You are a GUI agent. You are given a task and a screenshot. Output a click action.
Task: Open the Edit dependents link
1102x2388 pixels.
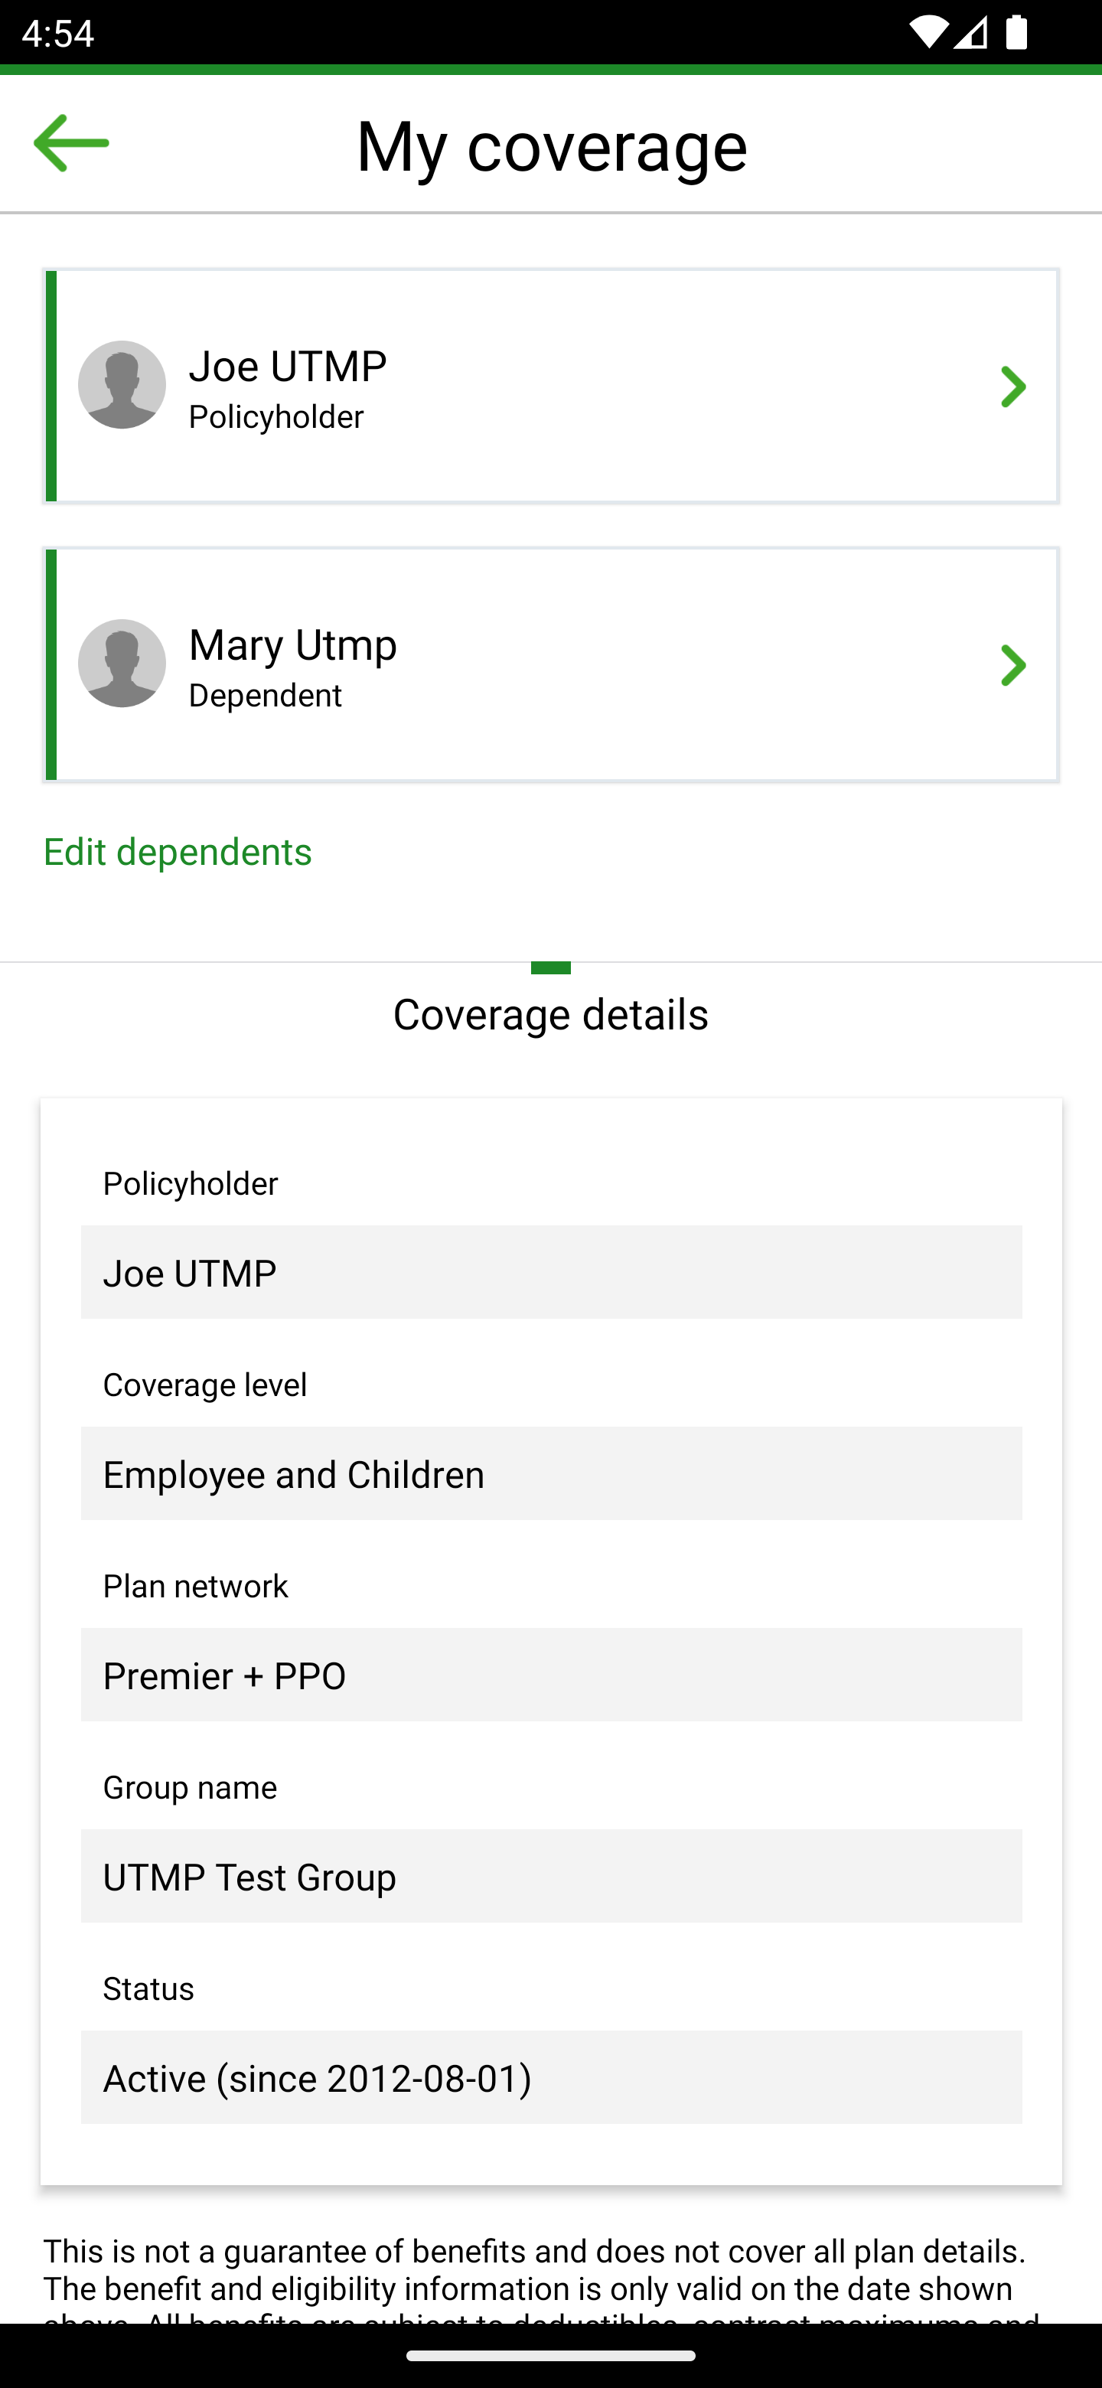coord(177,852)
